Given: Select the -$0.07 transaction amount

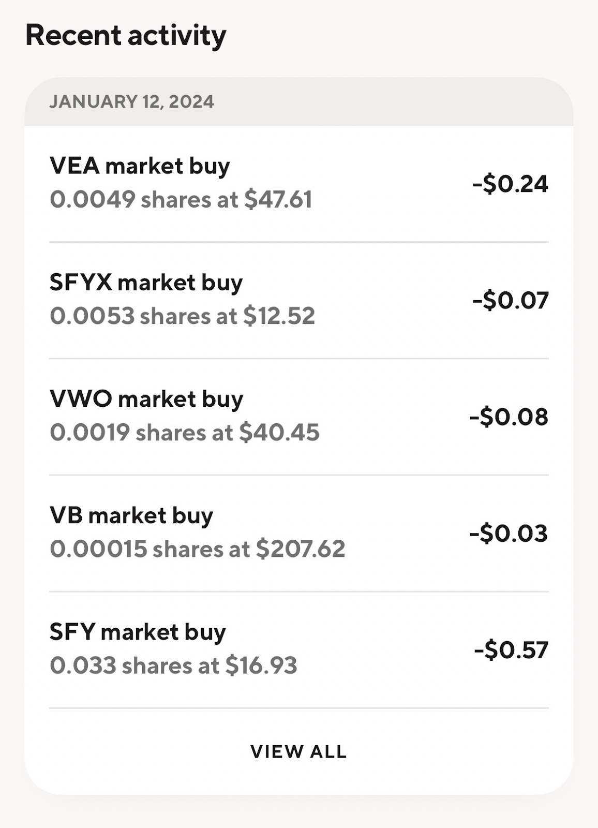Looking at the screenshot, I should (510, 301).
